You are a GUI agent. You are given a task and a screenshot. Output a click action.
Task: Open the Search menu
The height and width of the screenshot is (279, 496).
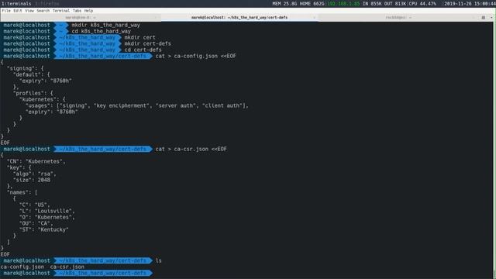pyautogui.click(x=43, y=10)
